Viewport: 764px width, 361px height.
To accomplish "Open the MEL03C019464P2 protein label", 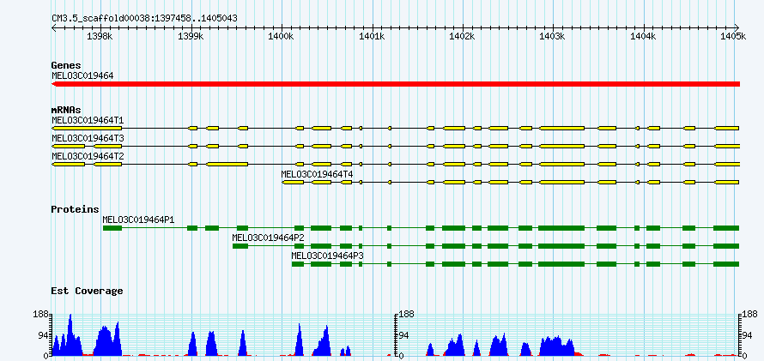I will click(x=269, y=238).
